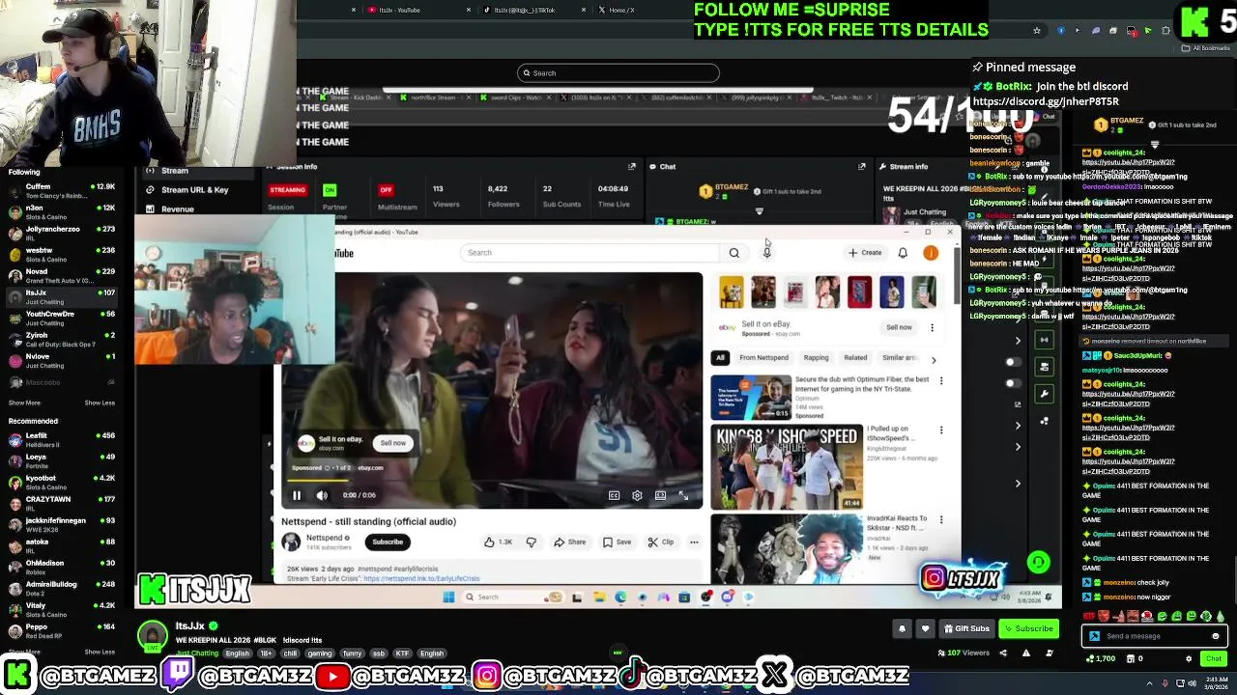Click the YouTube search magnifier button
The image size is (1237, 695).
pos(734,253)
